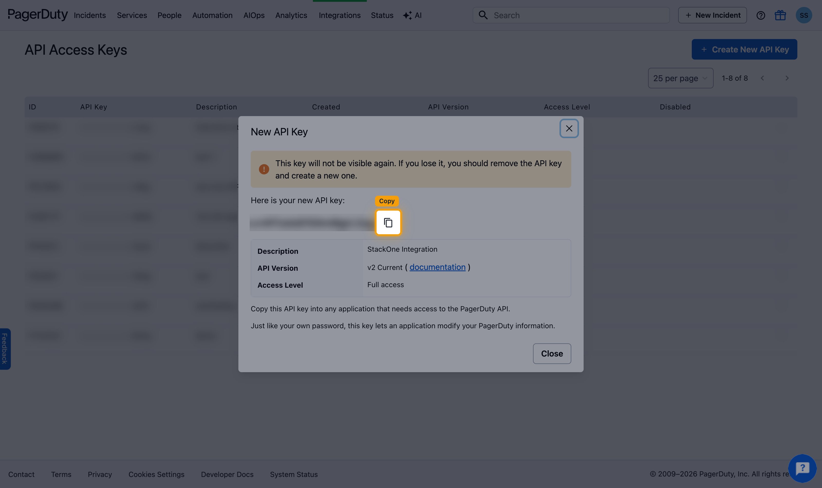Open the AIOps menu
822x488 pixels.
(254, 15)
